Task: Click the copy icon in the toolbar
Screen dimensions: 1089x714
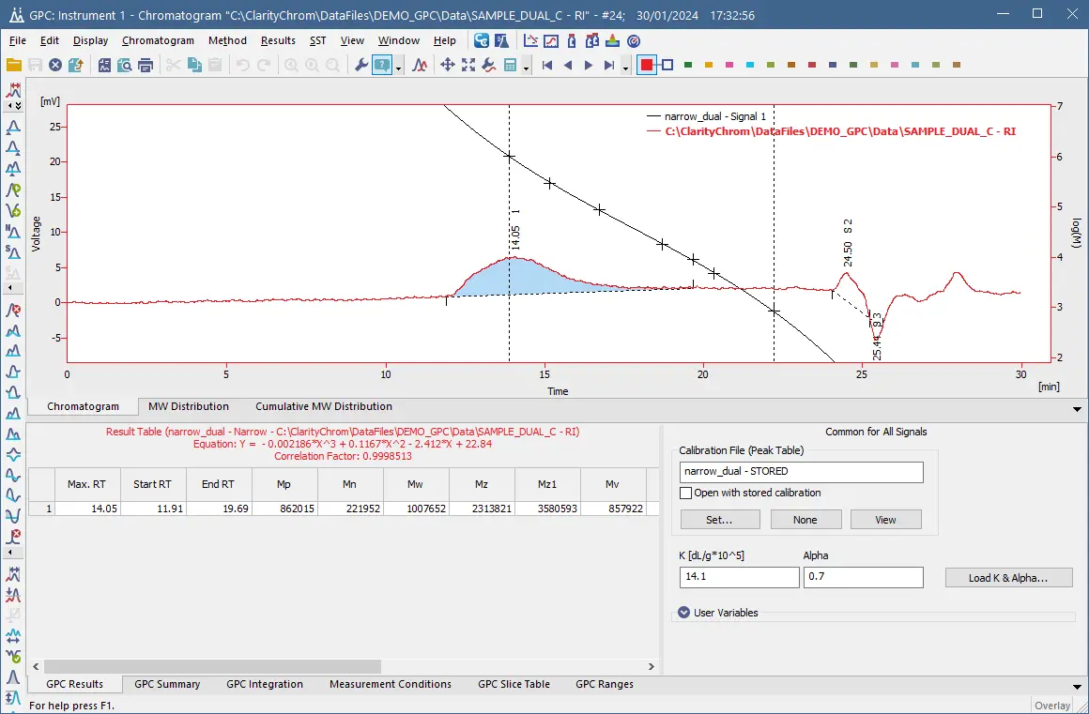Action: (x=192, y=64)
